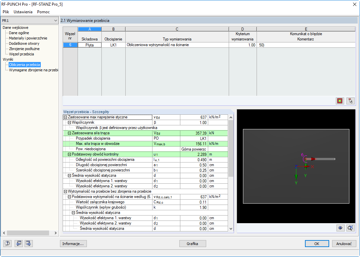Close the RF-PUNCH Pro window
Screen dimensions: 360x257
point(354,4)
